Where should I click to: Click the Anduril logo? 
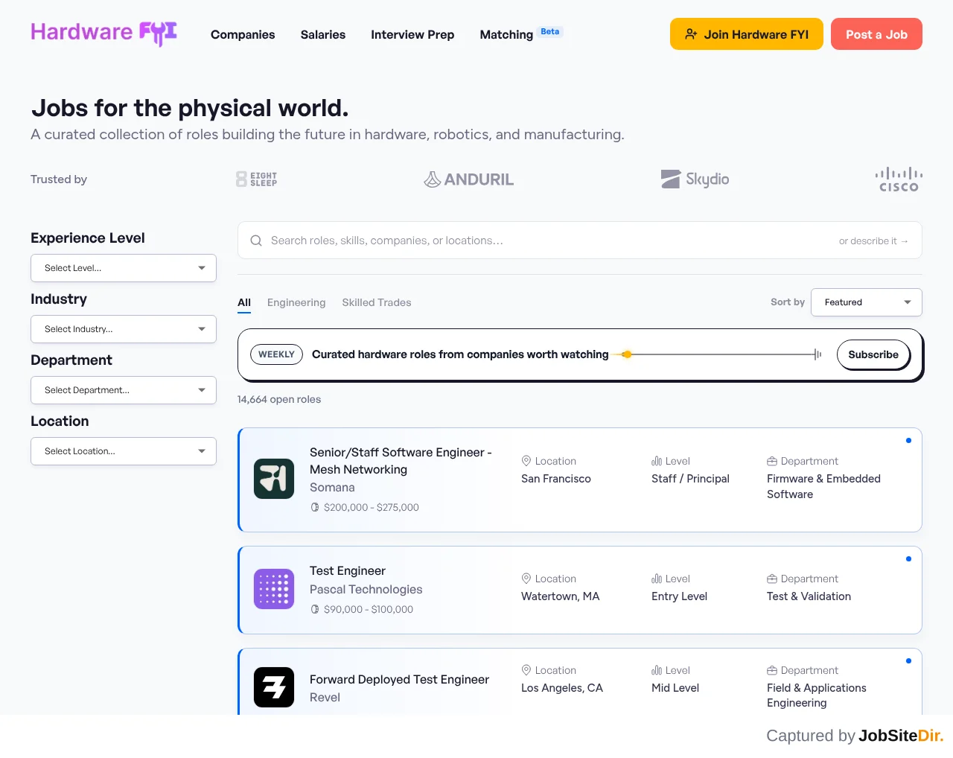coord(469,179)
